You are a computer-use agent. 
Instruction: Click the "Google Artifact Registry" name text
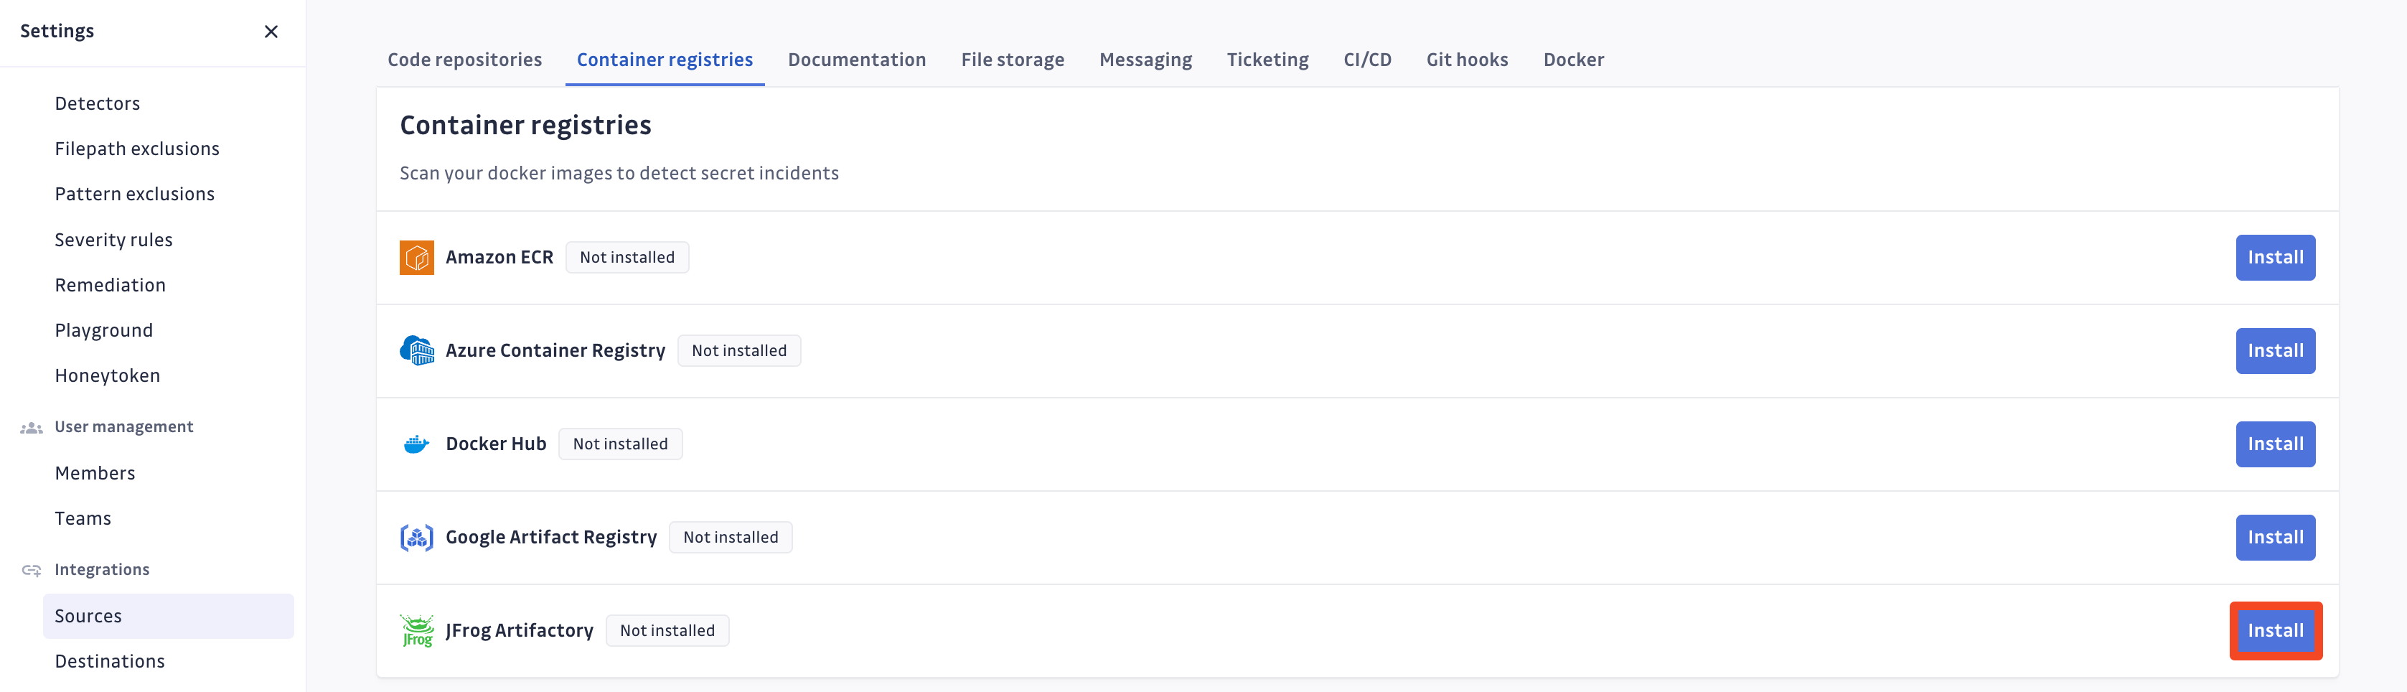[x=551, y=538]
